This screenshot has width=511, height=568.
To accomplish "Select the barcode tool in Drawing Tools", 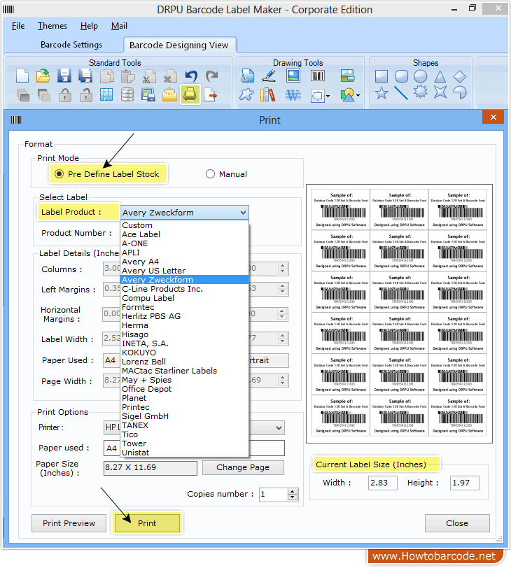I will tap(317, 76).
